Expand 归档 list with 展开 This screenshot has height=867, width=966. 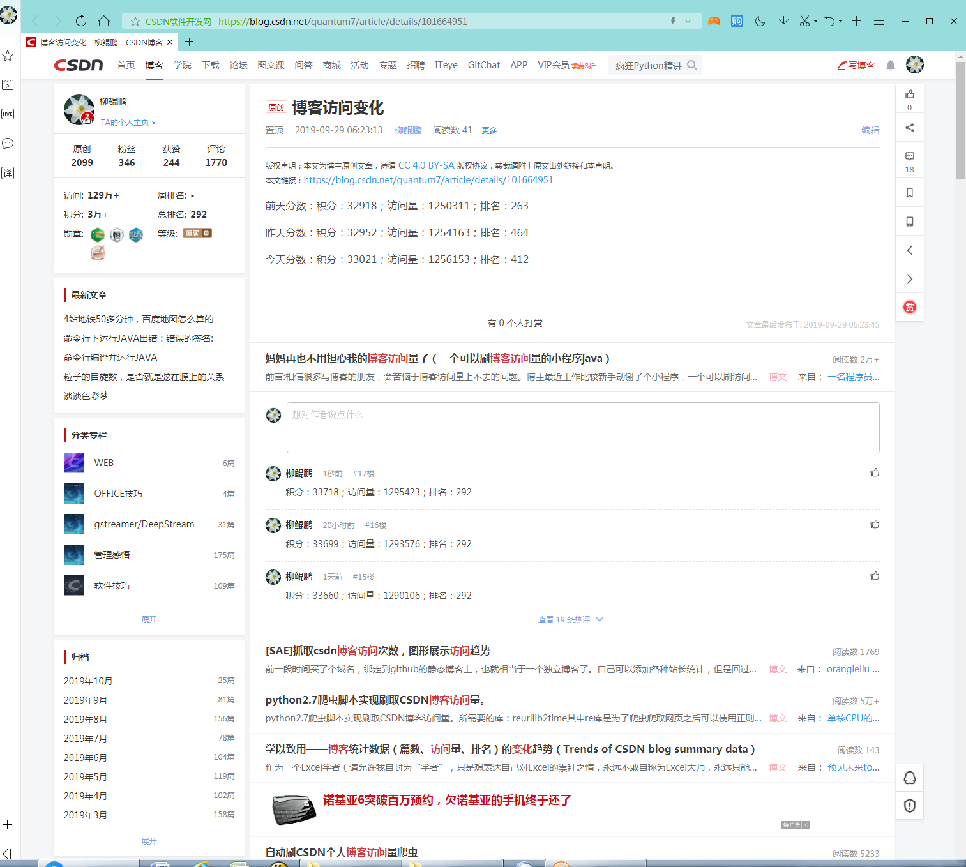149,841
